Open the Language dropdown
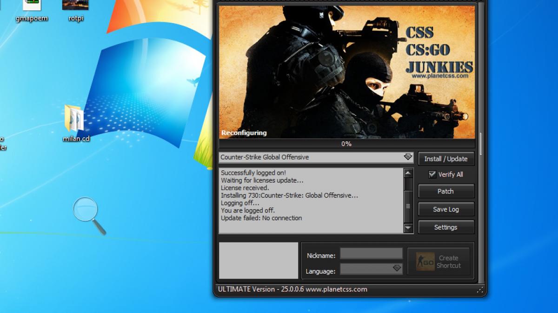Image resolution: width=558 pixels, height=313 pixels. tap(371, 268)
